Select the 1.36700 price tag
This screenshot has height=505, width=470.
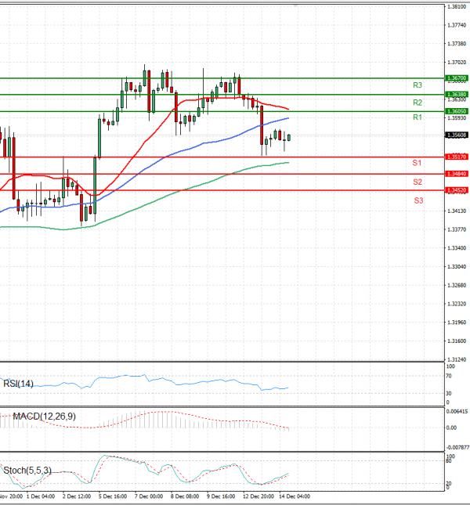point(457,78)
